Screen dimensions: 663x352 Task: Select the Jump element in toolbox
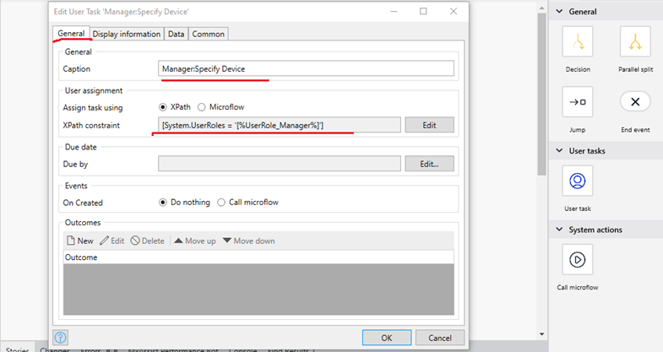pos(578,102)
